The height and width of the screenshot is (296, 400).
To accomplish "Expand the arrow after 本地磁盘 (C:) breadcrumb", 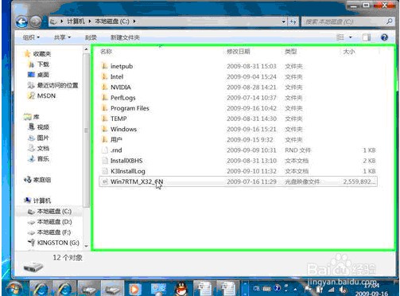I will point(134,21).
